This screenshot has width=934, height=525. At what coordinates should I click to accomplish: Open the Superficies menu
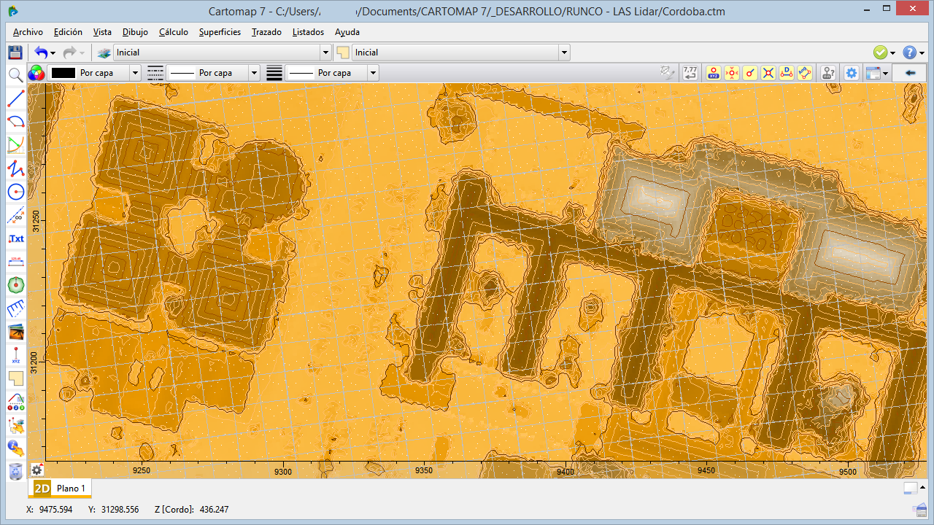click(x=219, y=32)
